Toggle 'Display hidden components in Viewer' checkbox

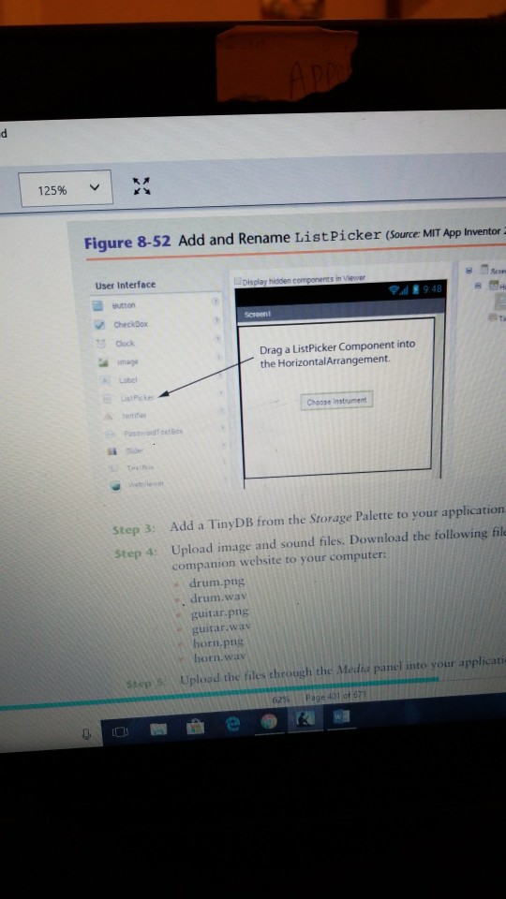coord(238,281)
